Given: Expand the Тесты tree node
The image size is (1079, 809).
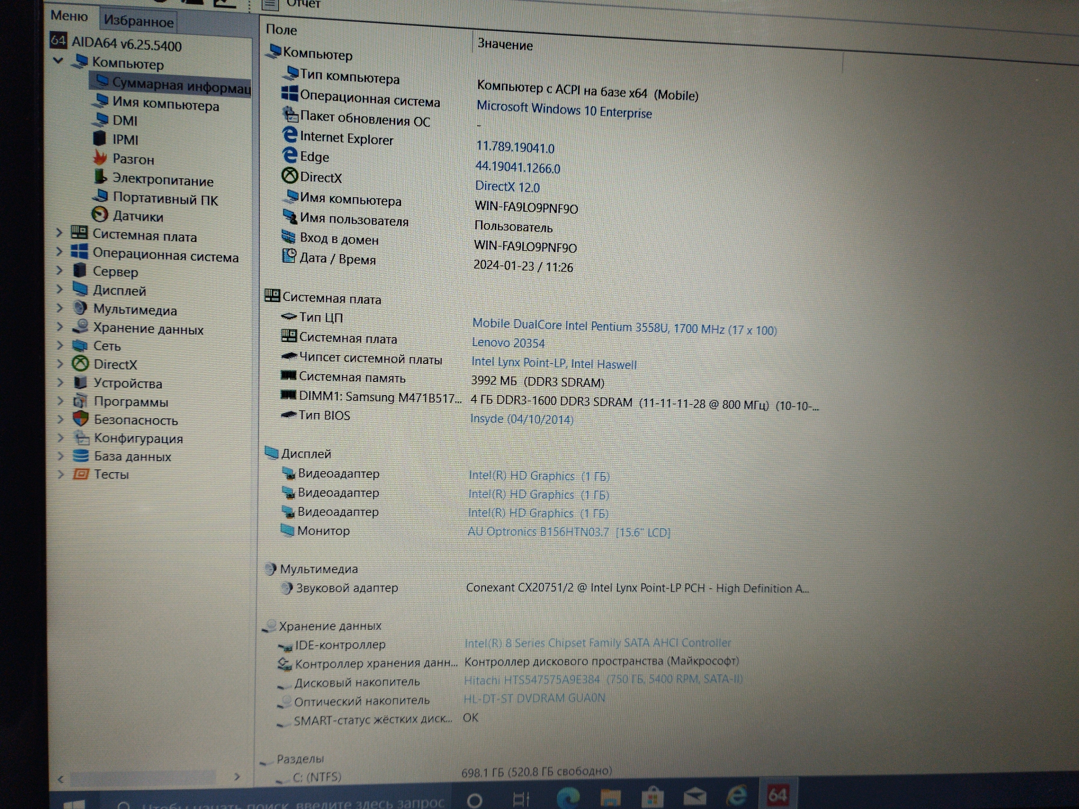Looking at the screenshot, I should [61, 474].
